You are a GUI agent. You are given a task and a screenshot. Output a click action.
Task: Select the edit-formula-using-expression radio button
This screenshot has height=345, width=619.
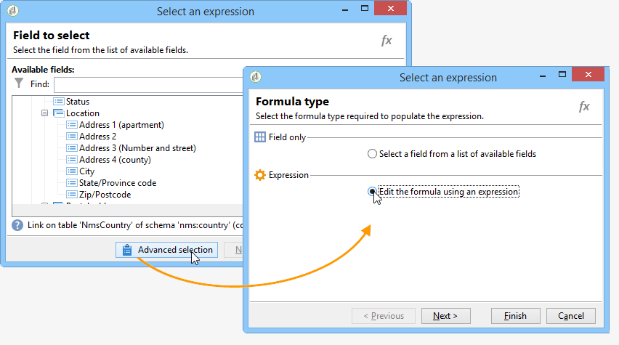[x=373, y=192]
